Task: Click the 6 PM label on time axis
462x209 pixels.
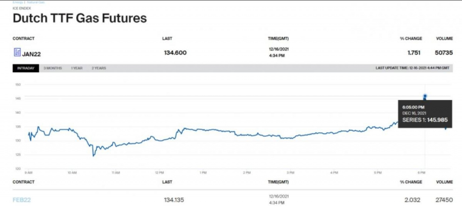Action: [x=422, y=173]
